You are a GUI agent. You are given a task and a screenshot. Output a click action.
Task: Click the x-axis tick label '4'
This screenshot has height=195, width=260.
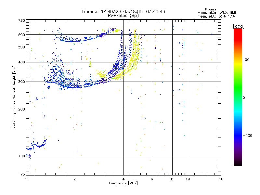point(123,179)
